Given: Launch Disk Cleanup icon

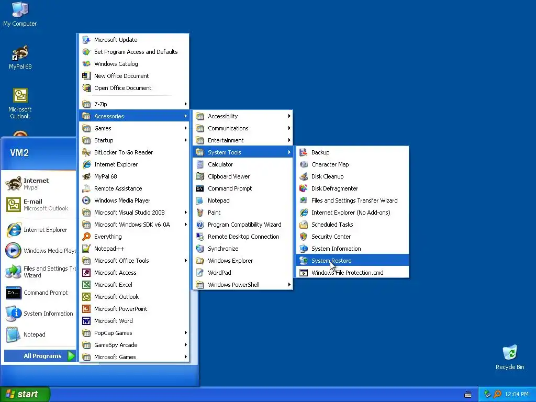Looking at the screenshot, I should coord(303,176).
